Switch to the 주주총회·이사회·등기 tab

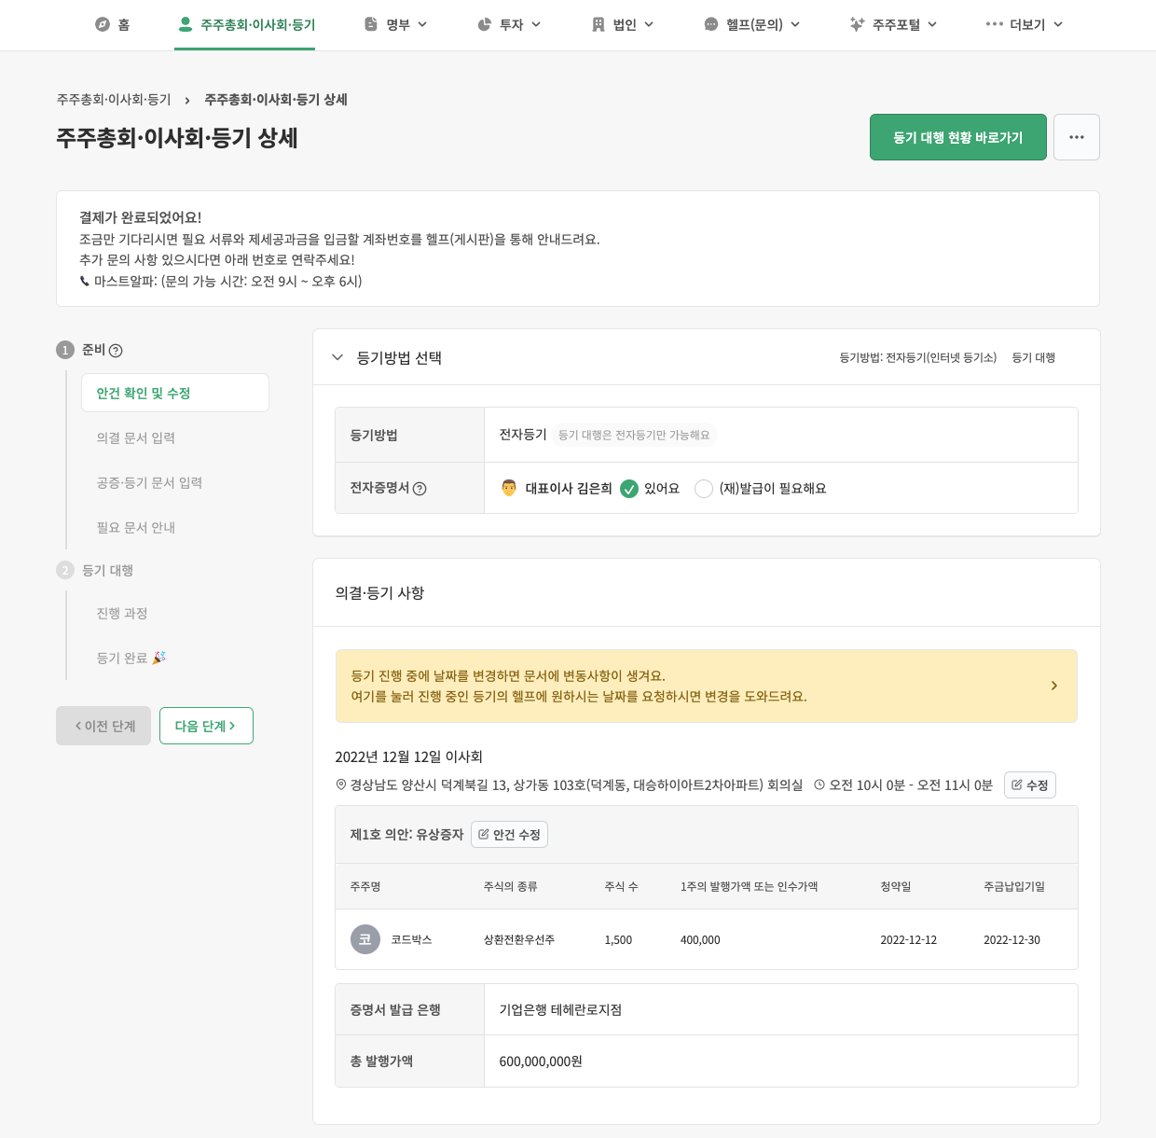click(244, 24)
